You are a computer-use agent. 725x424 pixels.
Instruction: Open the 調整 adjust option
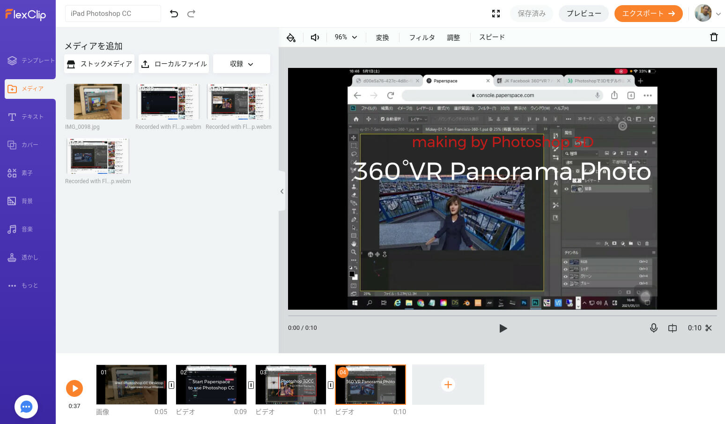click(x=453, y=37)
